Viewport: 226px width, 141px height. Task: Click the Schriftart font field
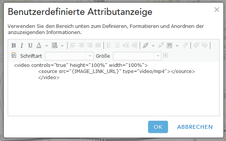coord(66,56)
